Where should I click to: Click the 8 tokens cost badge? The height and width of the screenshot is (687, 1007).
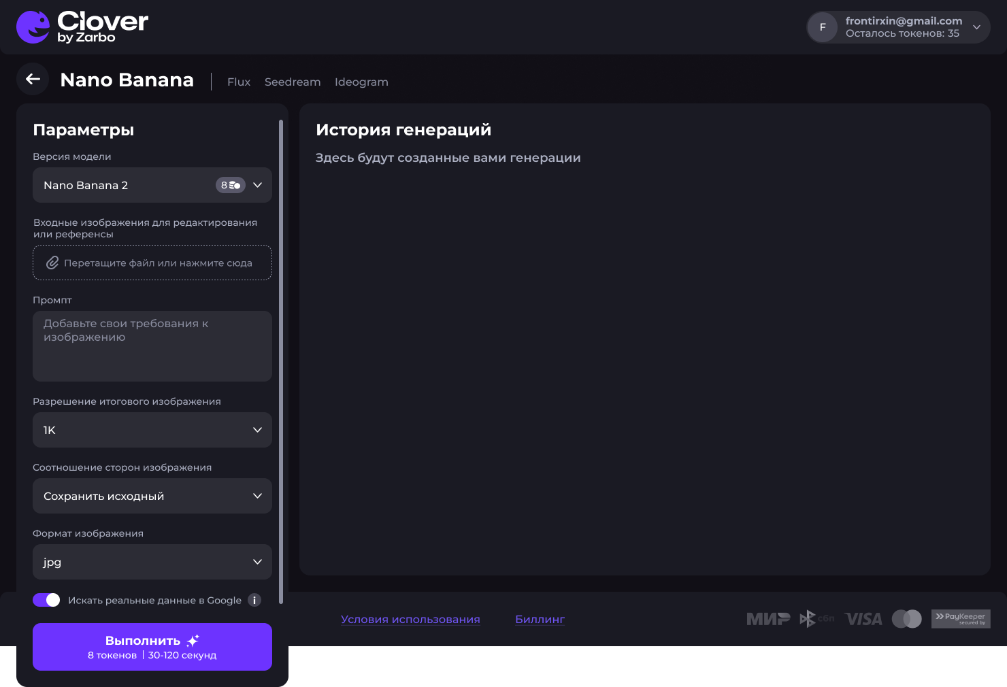pos(231,185)
